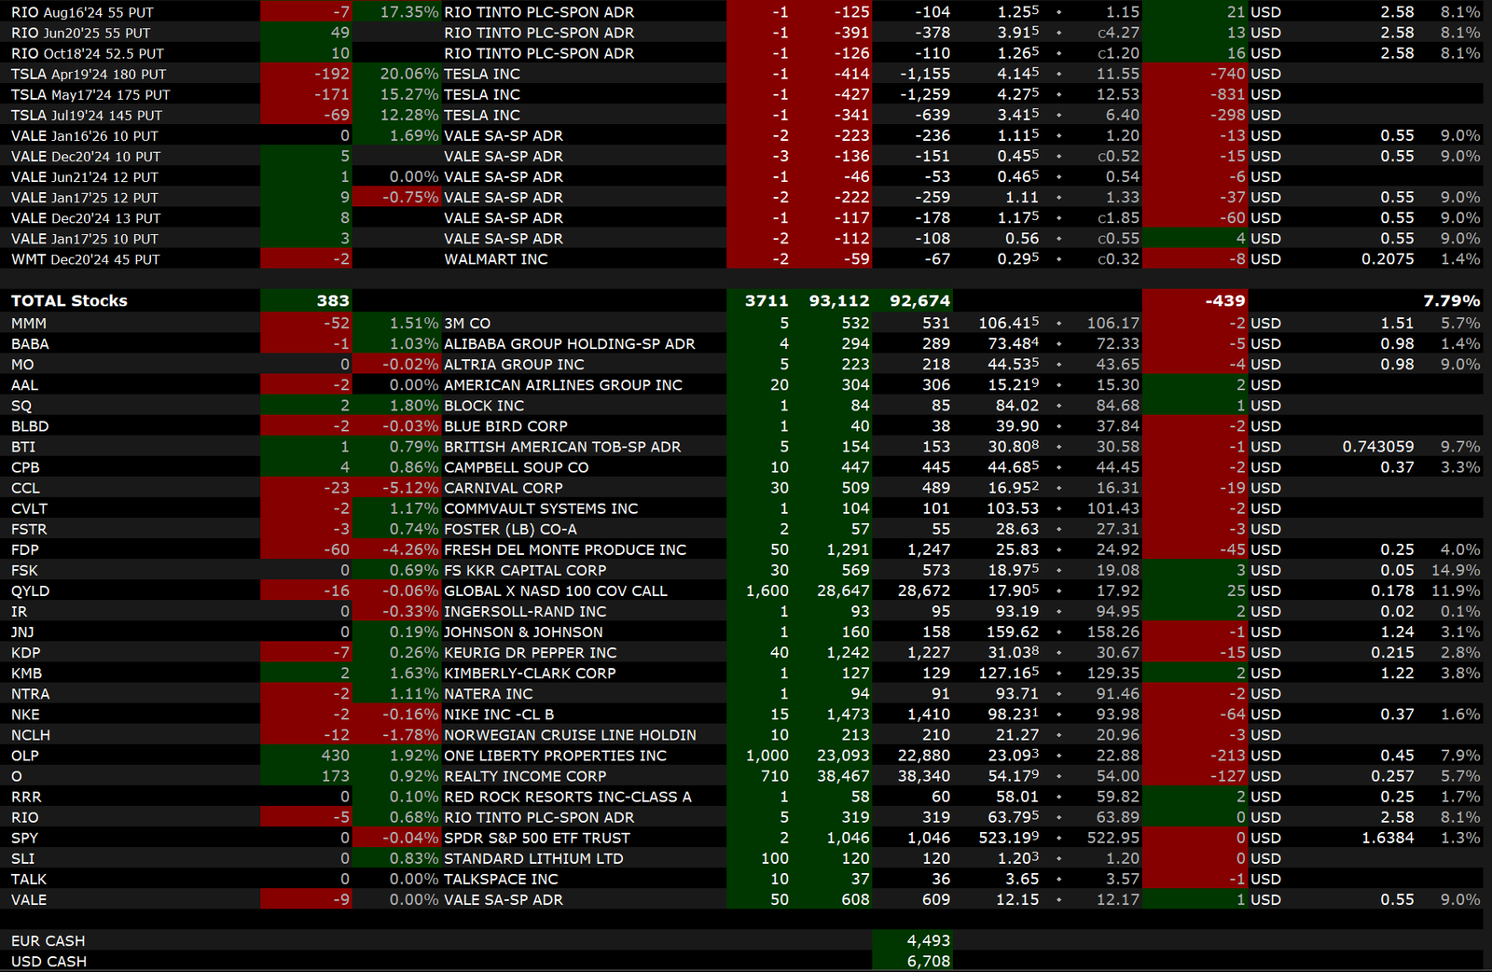Click the tick dot in the Carnival Corp row
The image size is (1492, 972).
[1058, 489]
